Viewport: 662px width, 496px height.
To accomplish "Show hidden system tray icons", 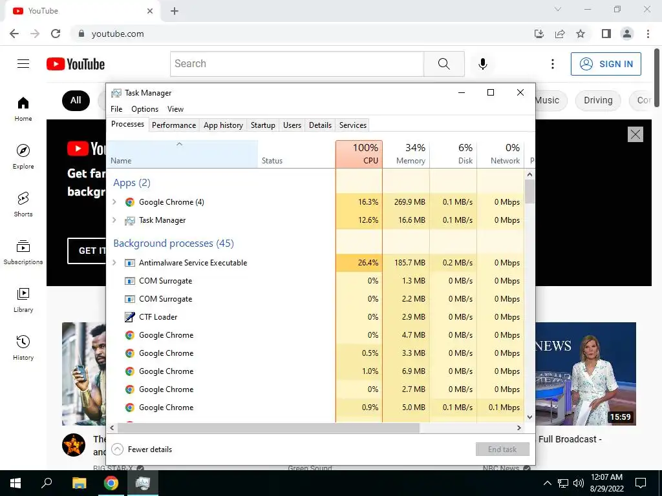I will click(547, 483).
